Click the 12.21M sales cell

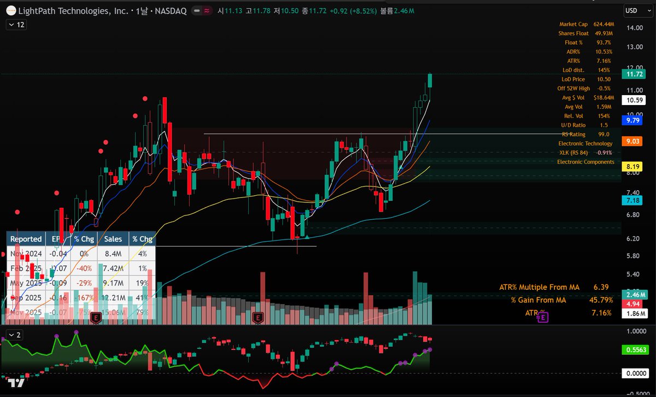pyautogui.click(x=113, y=298)
